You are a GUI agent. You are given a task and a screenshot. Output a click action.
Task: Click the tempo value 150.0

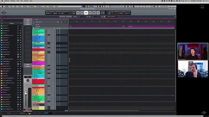point(55,13)
